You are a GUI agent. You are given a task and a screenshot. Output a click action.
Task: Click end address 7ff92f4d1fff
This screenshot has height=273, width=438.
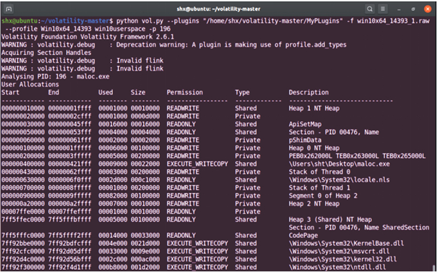click(70, 267)
